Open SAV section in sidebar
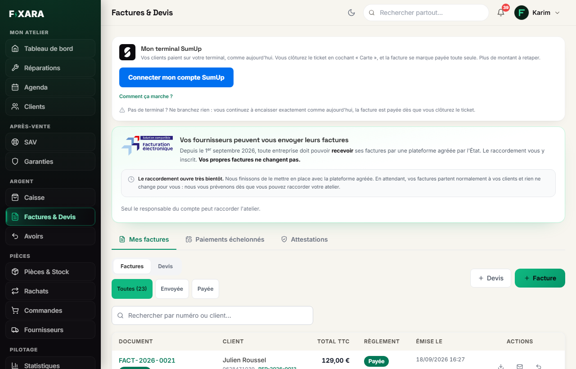This screenshot has height=369, width=576. (x=50, y=142)
